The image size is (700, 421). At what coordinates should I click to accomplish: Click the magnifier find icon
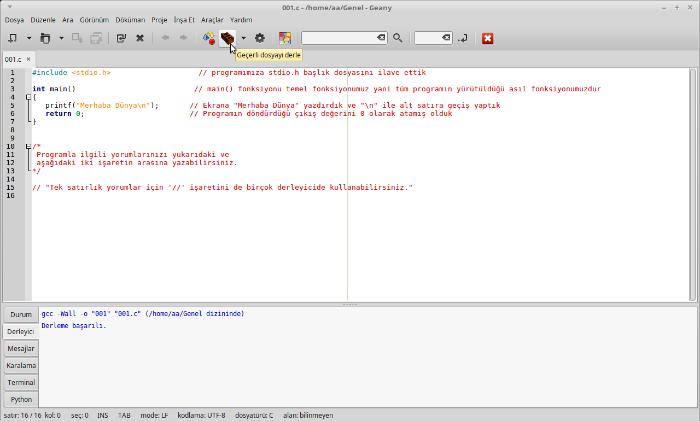point(398,38)
